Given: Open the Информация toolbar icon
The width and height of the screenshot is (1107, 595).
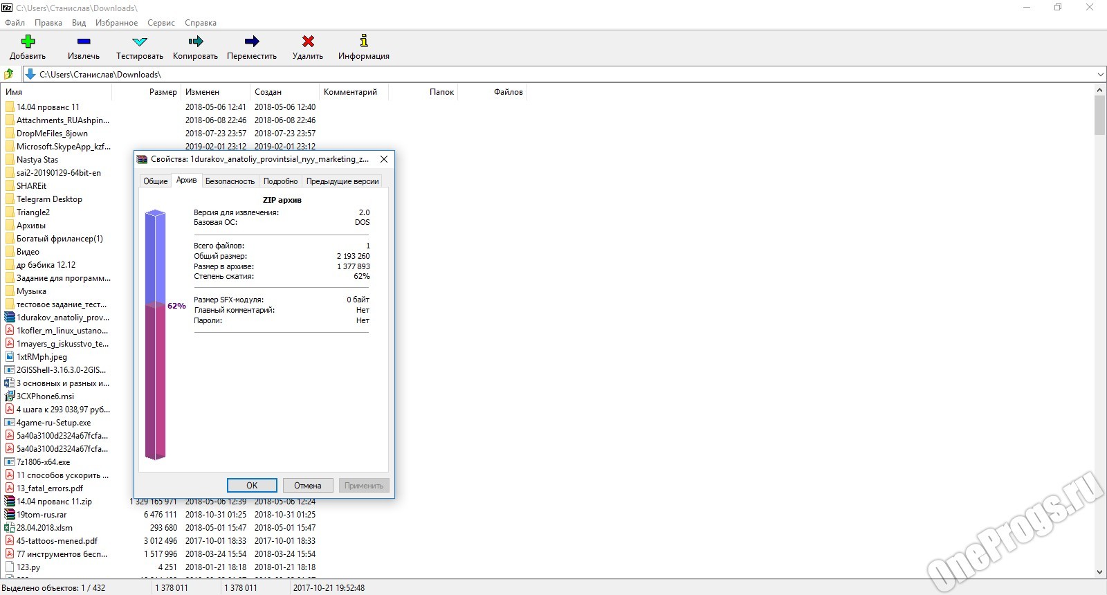Looking at the screenshot, I should click(x=364, y=41).
